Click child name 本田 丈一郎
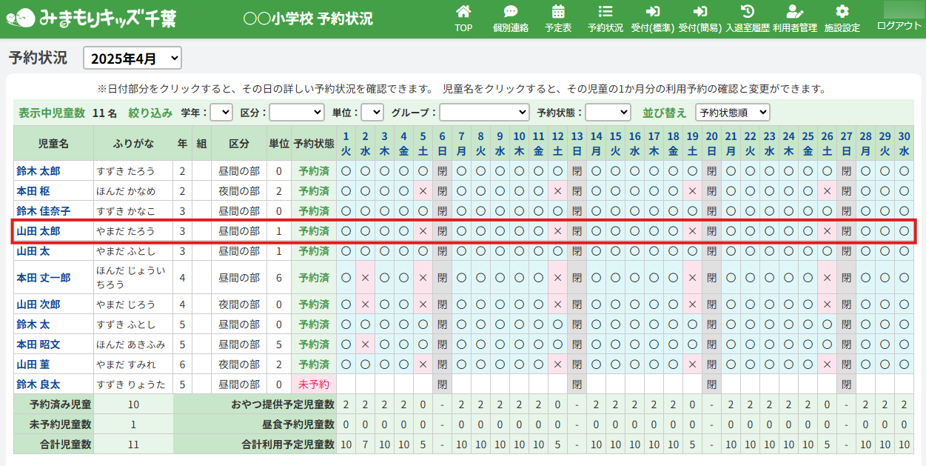926x466 pixels. click(x=44, y=278)
